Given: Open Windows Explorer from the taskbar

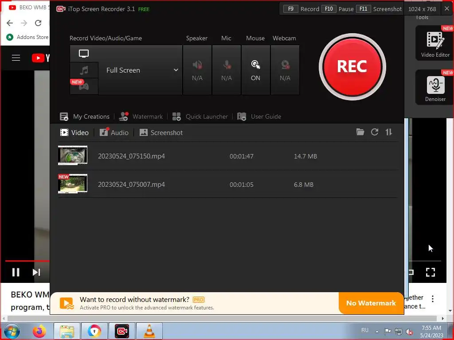Looking at the screenshot, I should [x=67, y=331].
